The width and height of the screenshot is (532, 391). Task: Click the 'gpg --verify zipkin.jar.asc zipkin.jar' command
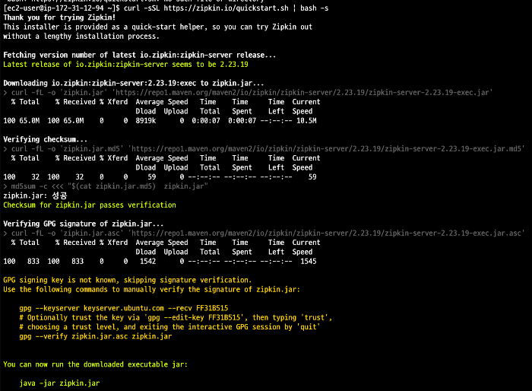click(x=96, y=336)
